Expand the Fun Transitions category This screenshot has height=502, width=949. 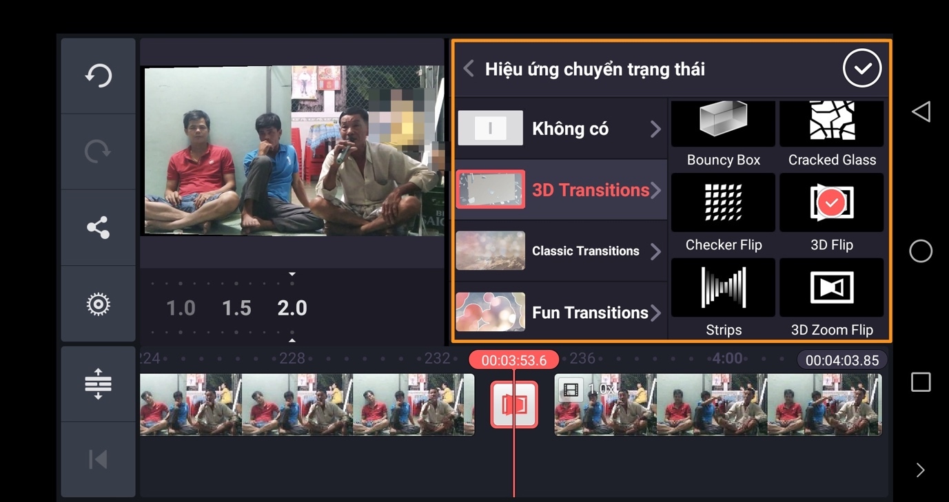click(560, 313)
